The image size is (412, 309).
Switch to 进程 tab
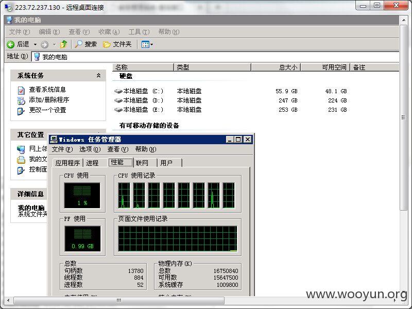coord(96,163)
